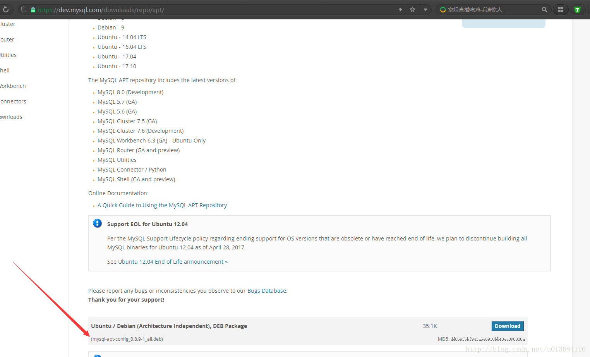Open the green T extension icon

tap(577, 10)
